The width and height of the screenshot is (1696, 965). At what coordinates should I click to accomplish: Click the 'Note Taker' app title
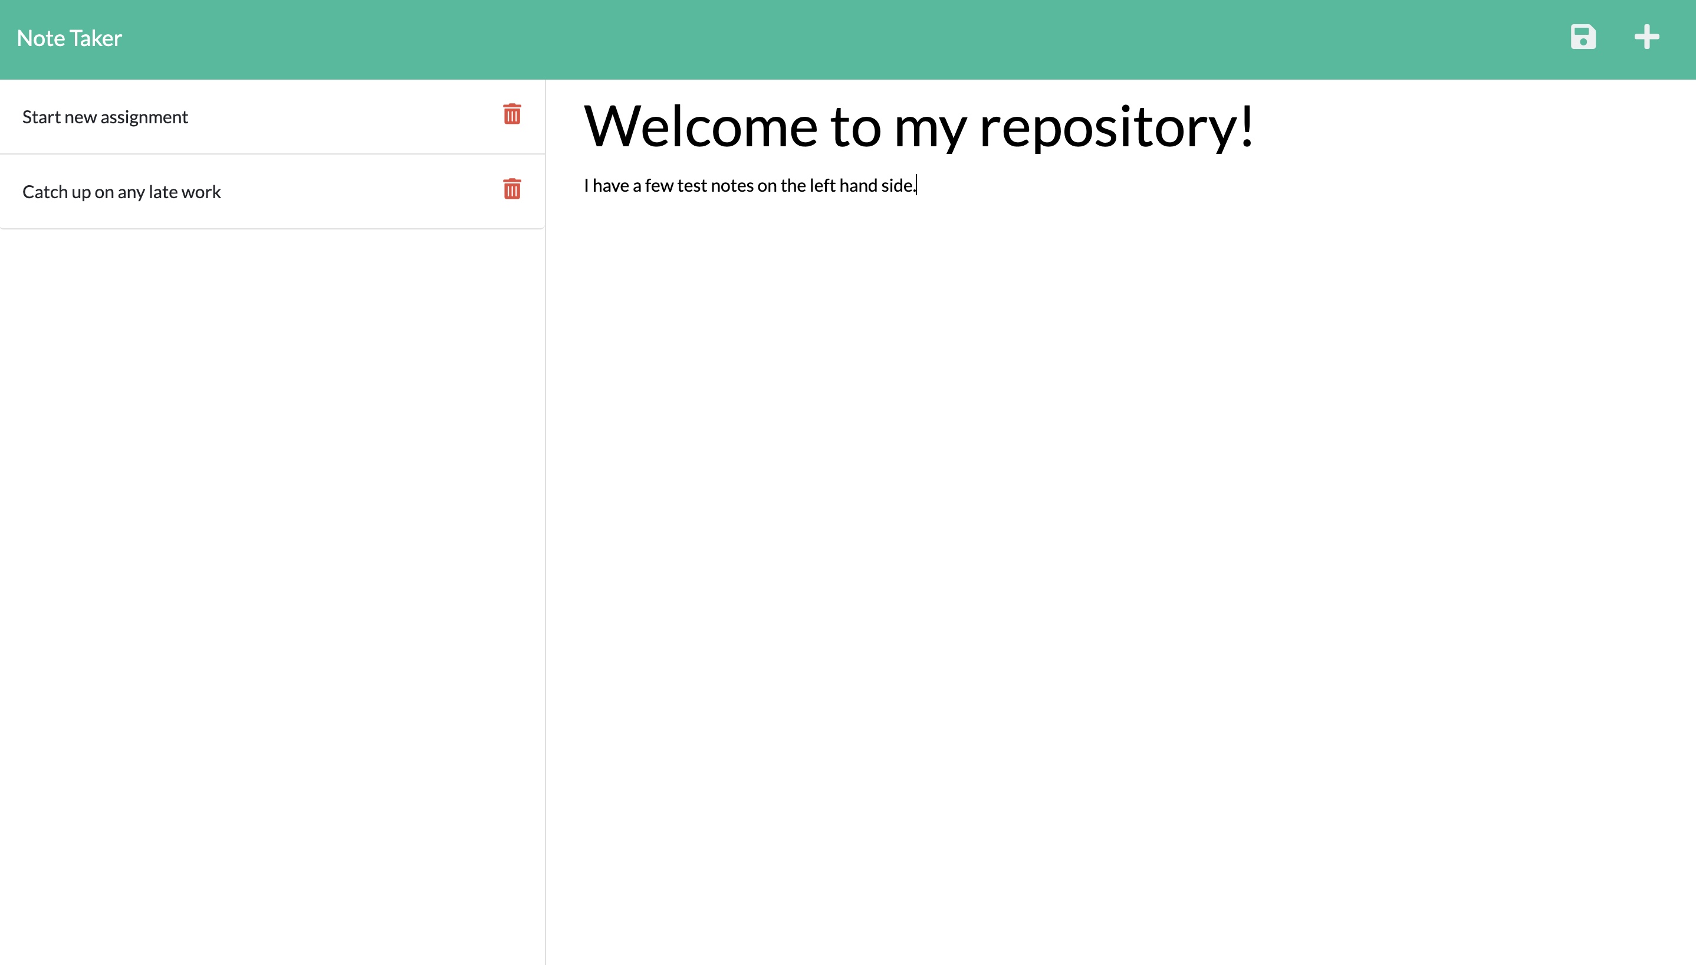pyautogui.click(x=69, y=38)
